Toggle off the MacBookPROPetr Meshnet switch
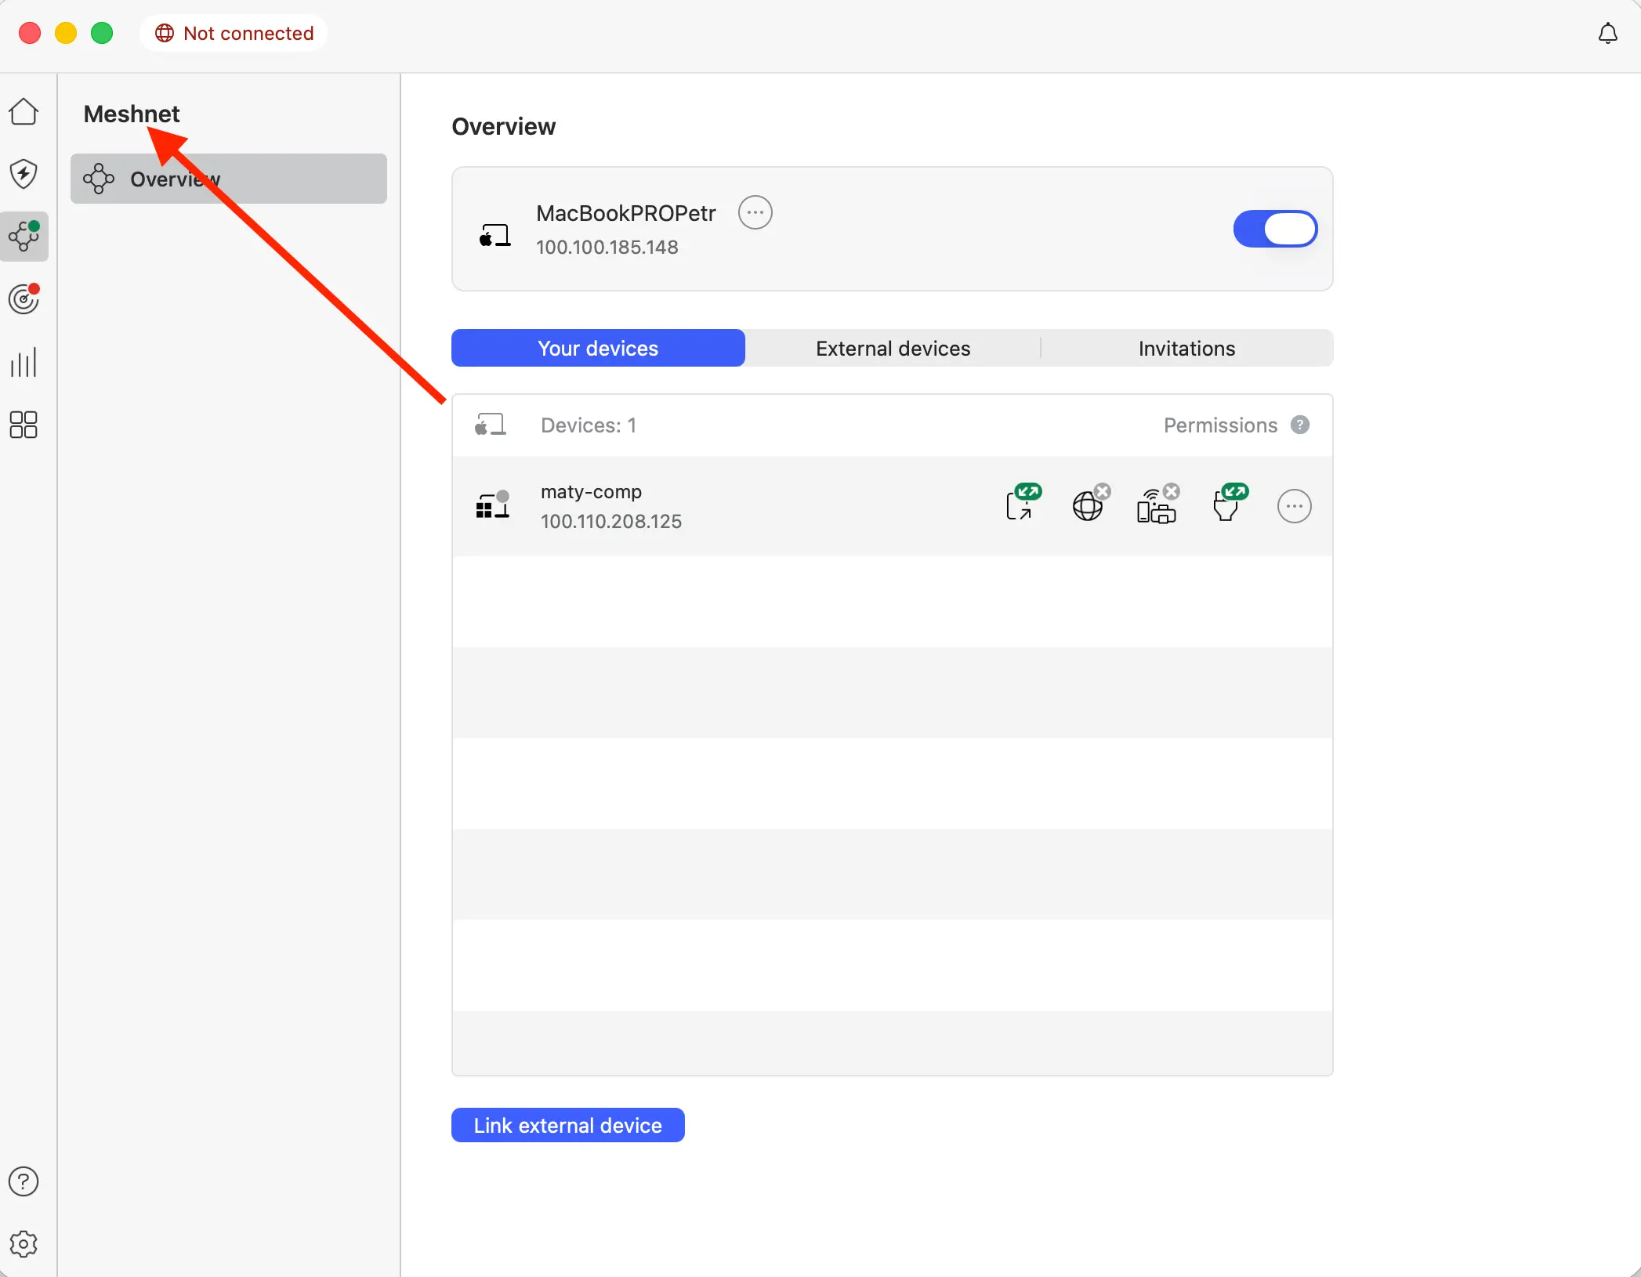This screenshot has width=1641, height=1277. pos(1274,229)
